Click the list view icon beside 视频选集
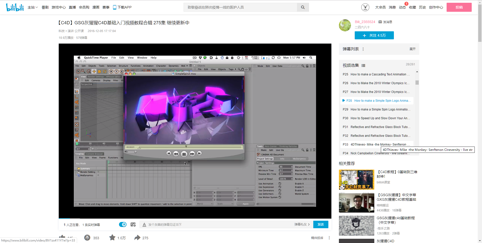Screen dimensions: 482x243 (x=363, y=65)
